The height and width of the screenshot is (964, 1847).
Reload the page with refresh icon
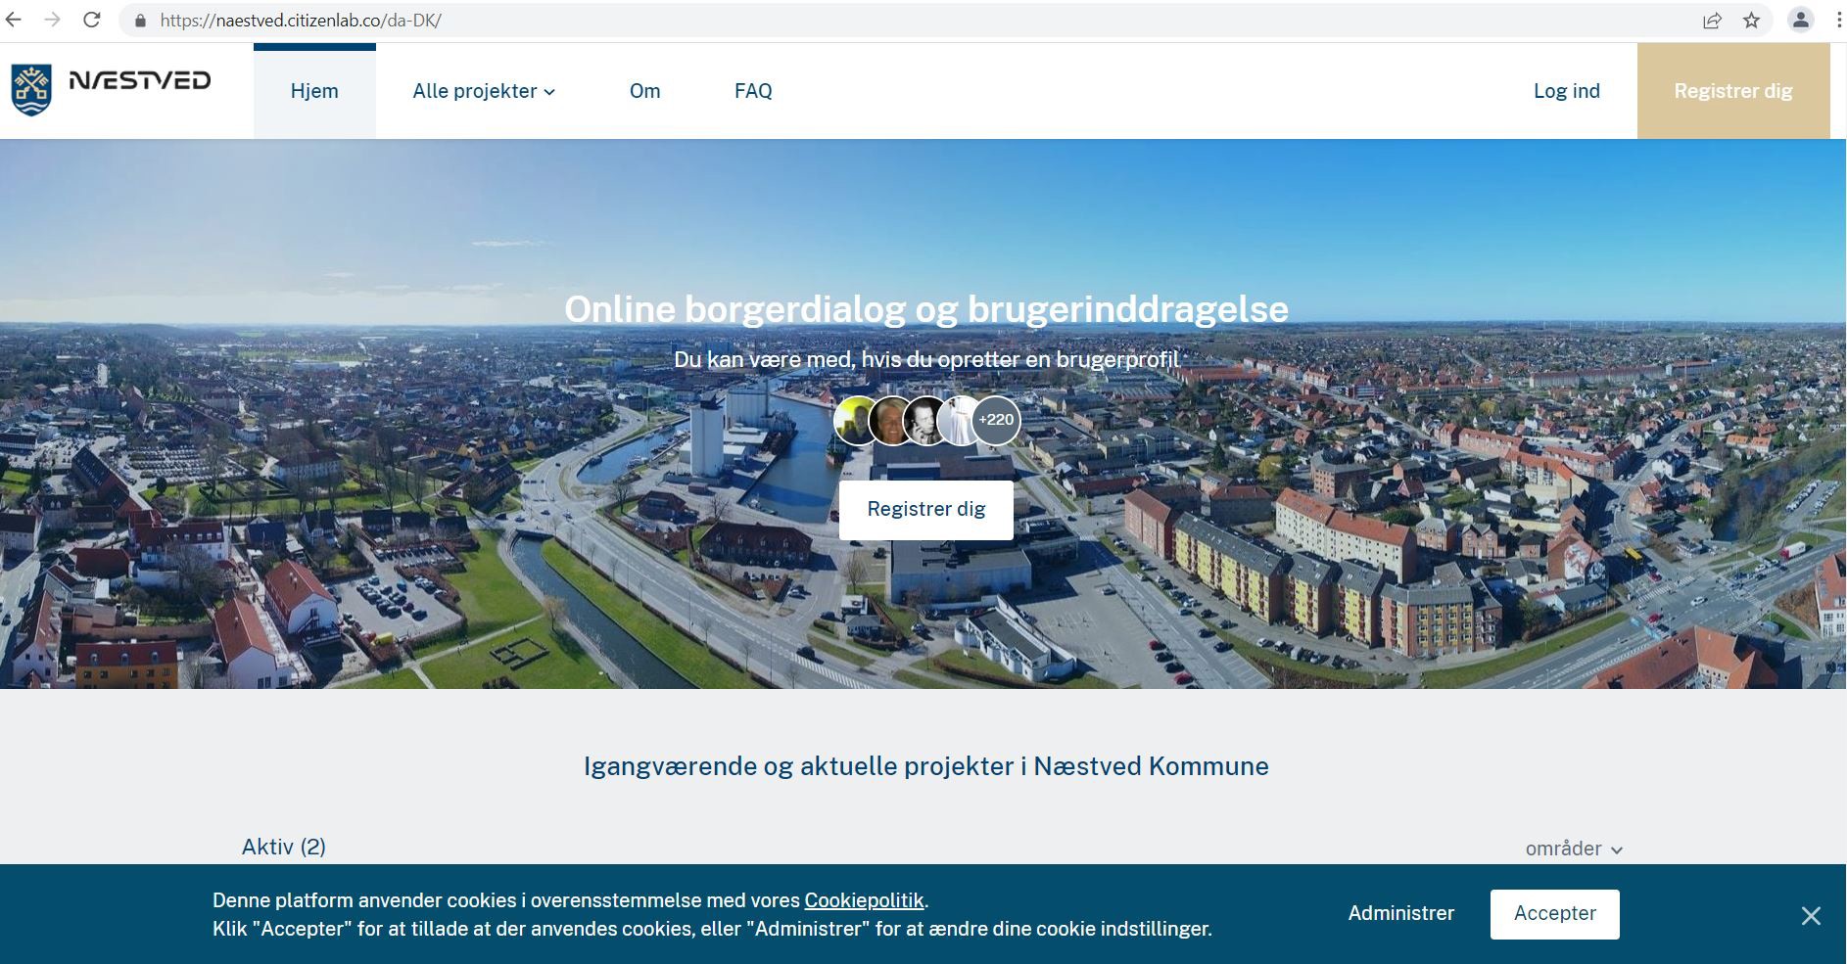click(91, 20)
